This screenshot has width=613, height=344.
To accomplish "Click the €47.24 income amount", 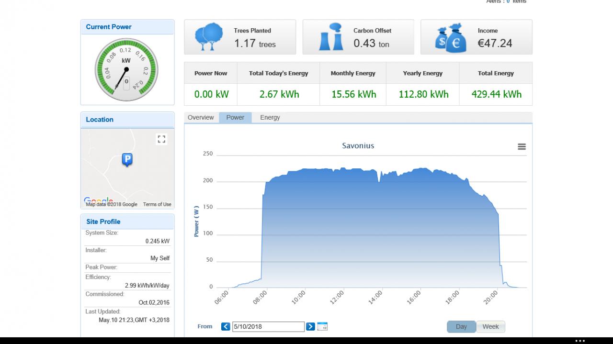I will point(495,44).
